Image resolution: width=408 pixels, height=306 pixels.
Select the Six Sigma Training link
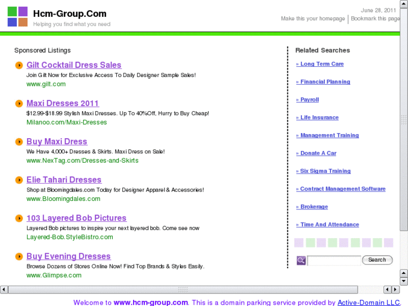(325, 171)
